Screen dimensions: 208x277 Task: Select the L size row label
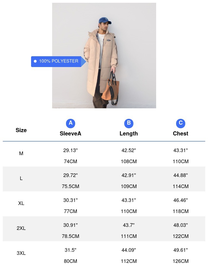21,178
